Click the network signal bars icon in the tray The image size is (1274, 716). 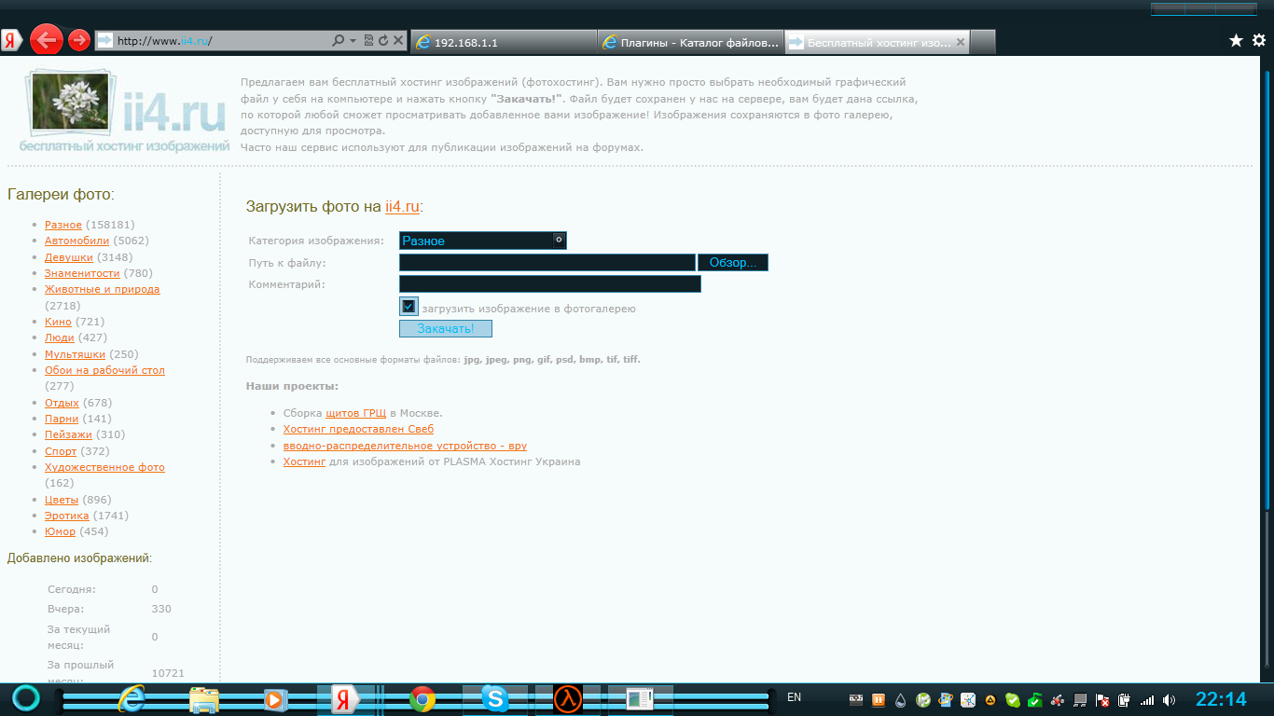click(x=1147, y=699)
